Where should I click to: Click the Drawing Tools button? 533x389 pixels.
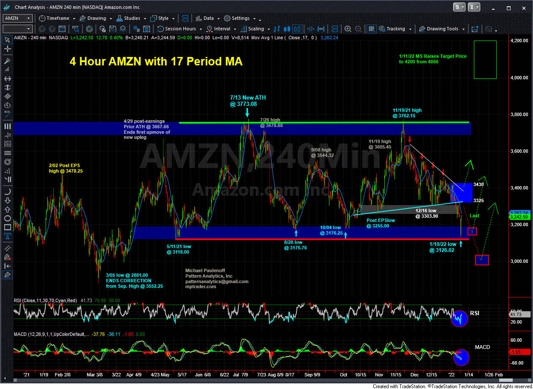pos(438,29)
